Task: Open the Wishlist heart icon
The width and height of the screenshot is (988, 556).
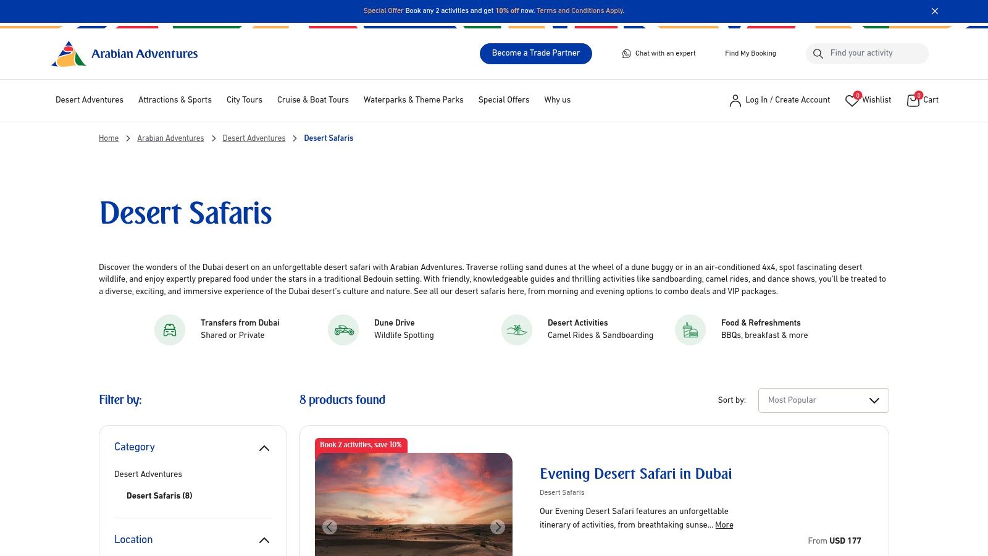Action: click(x=852, y=101)
